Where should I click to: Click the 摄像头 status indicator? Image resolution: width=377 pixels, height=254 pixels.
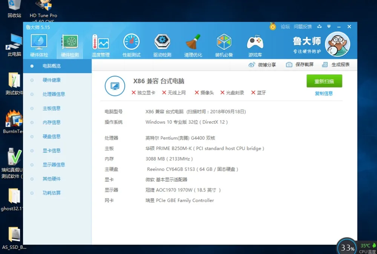click(204, 93)
